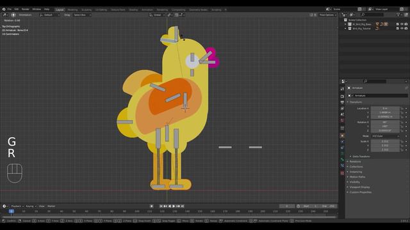Jump to the timeline end frame
Viewport: 410px width, 230px height.
pos(183,206)
